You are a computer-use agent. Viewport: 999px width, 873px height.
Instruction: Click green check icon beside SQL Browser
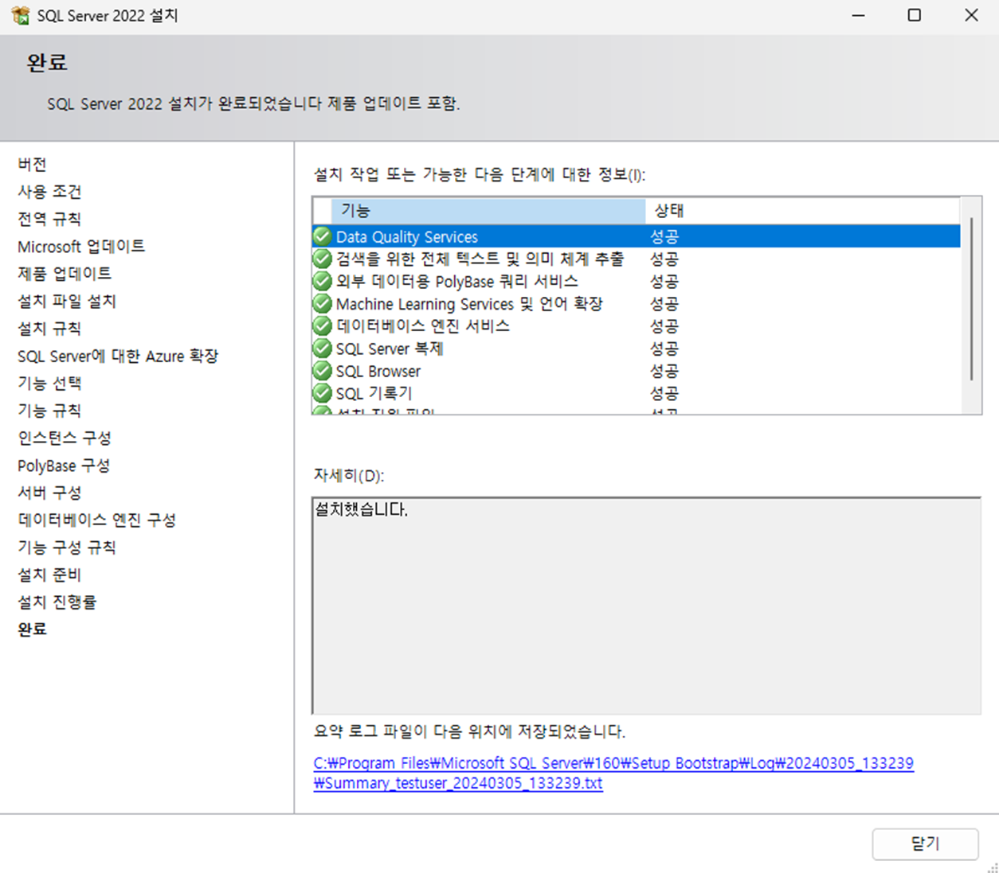[x=323, y=371]
